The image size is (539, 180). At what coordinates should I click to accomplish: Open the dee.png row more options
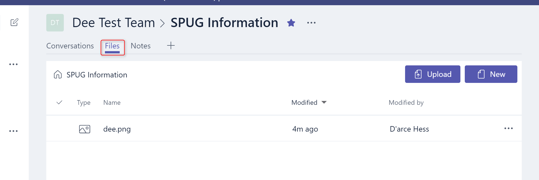click(x=509, y=128)
